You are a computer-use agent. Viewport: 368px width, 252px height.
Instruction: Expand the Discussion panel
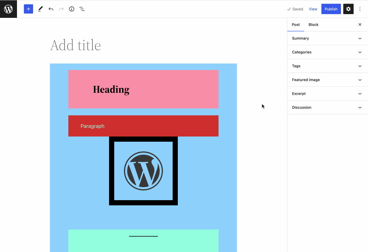(328, 107)
